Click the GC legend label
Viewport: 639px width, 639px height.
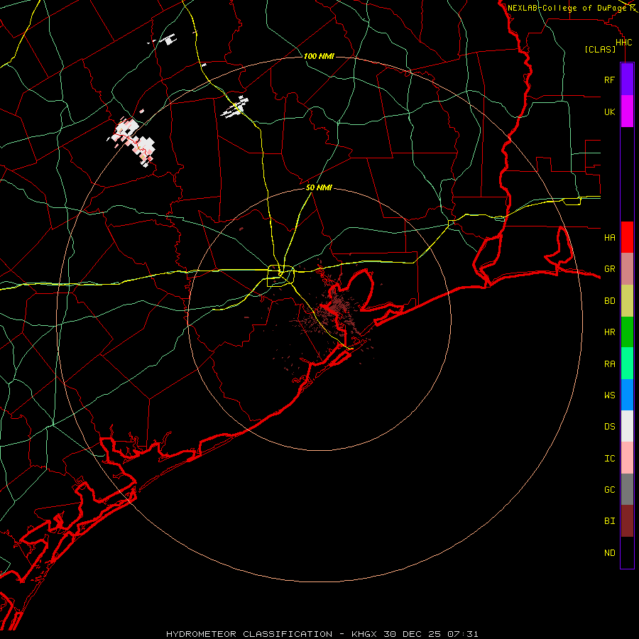[609, 490]
